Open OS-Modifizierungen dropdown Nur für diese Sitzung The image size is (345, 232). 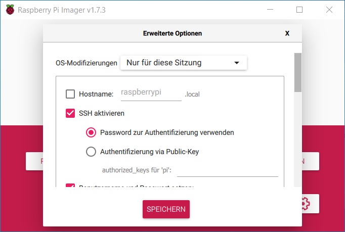click(x=184, y=63)
